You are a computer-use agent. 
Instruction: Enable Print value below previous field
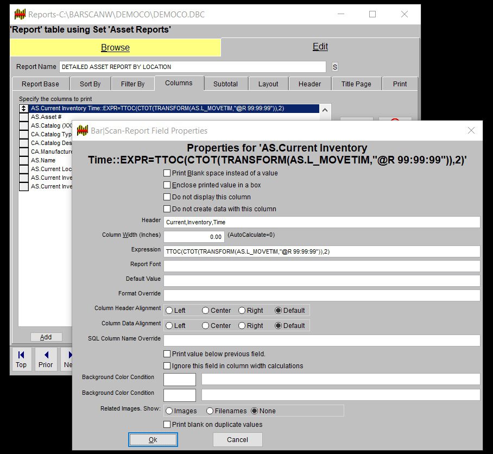pos(214,354)
